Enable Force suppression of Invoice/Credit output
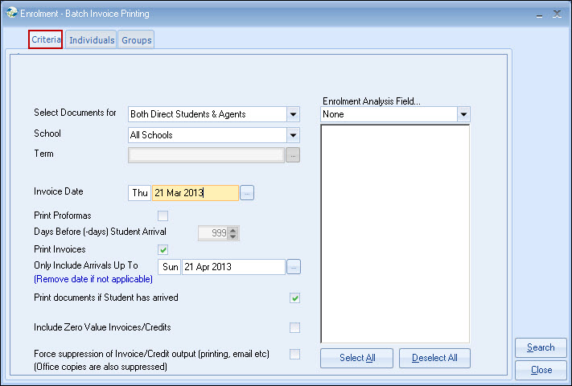Image resolution: width=572 pixels, height=386 pixels. pyautogui.click(x=294, y=354)
